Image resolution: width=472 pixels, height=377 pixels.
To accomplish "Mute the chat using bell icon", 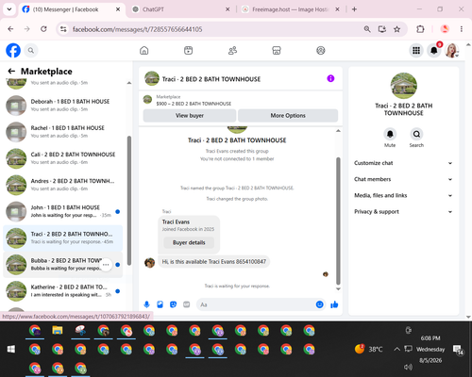I will click(x=390, y=134).
